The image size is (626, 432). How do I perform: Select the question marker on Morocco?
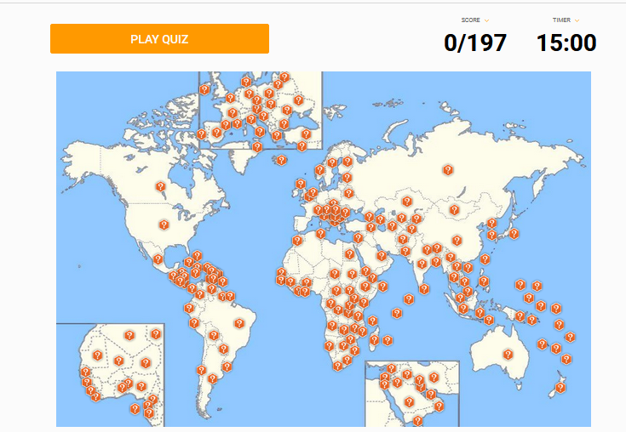(297, 241)
